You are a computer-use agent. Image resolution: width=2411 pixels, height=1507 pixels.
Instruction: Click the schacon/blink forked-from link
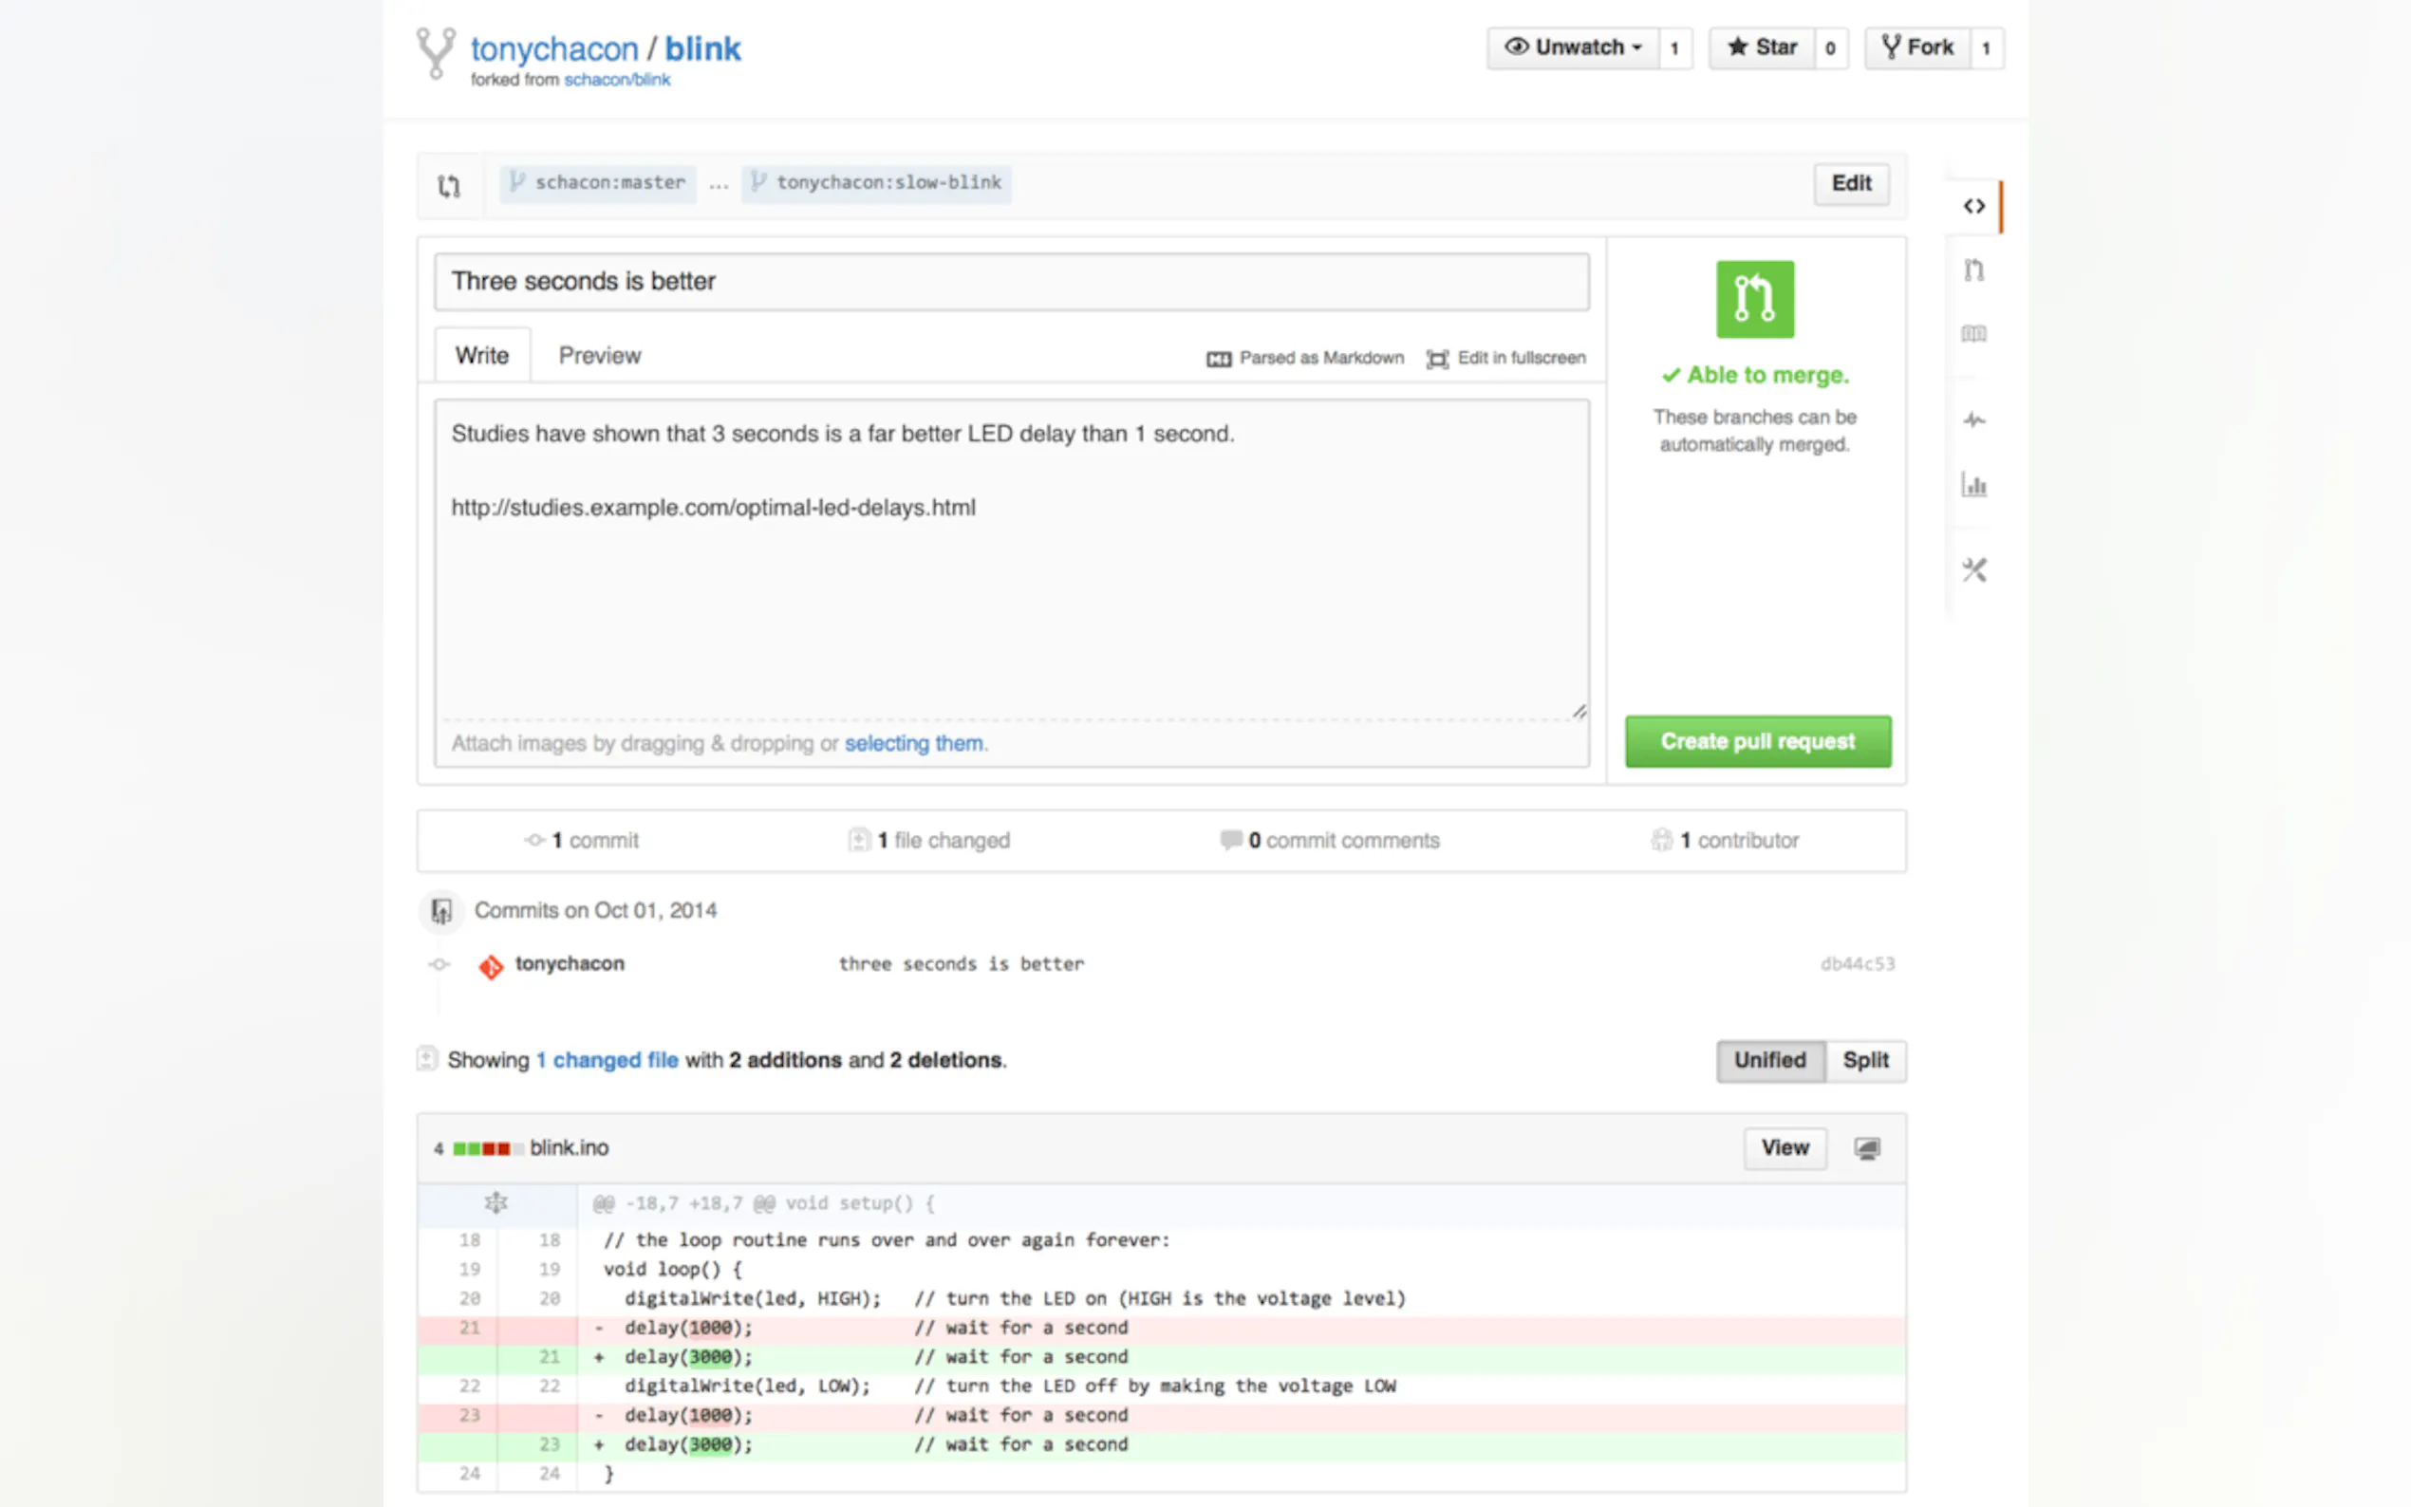point(617,80)
